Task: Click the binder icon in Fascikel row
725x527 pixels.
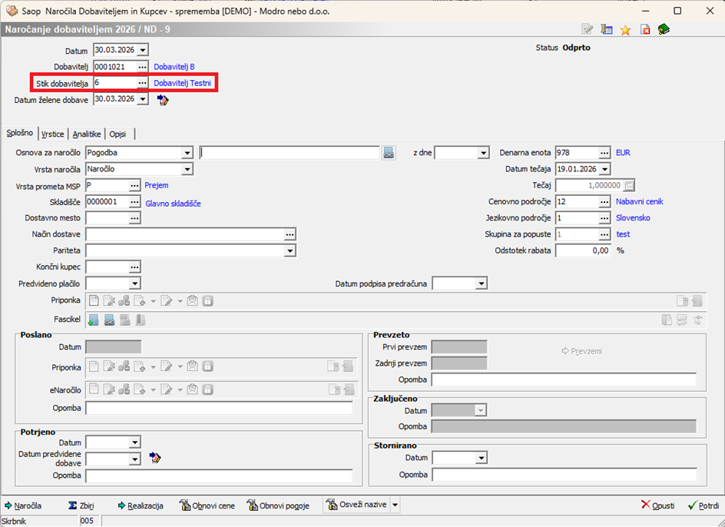Action: (x=141, y=320)
